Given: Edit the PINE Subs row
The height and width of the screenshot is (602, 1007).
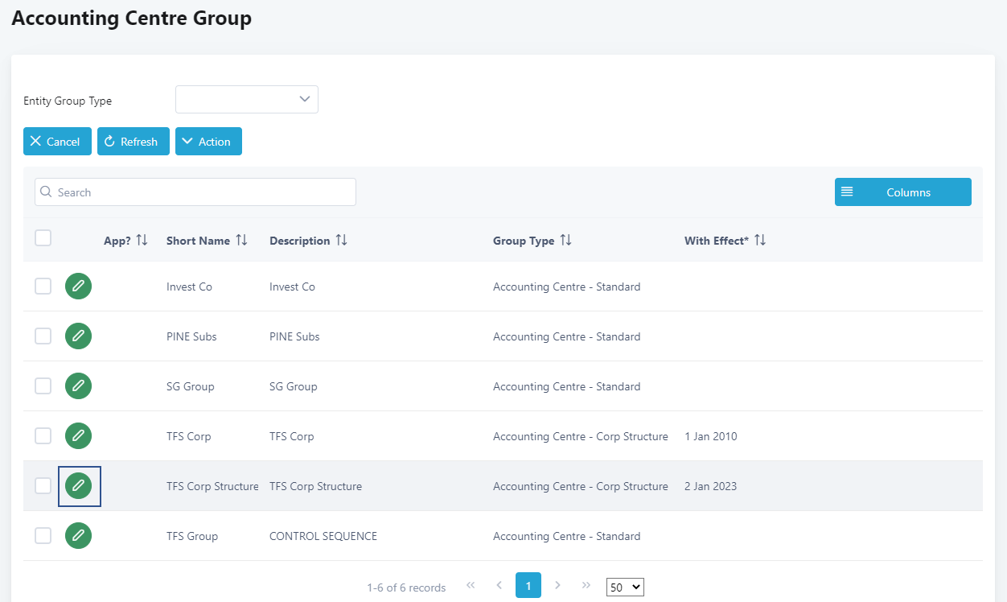Looking at the screenshot, I should pyautogui.click(x=78, y=336).
